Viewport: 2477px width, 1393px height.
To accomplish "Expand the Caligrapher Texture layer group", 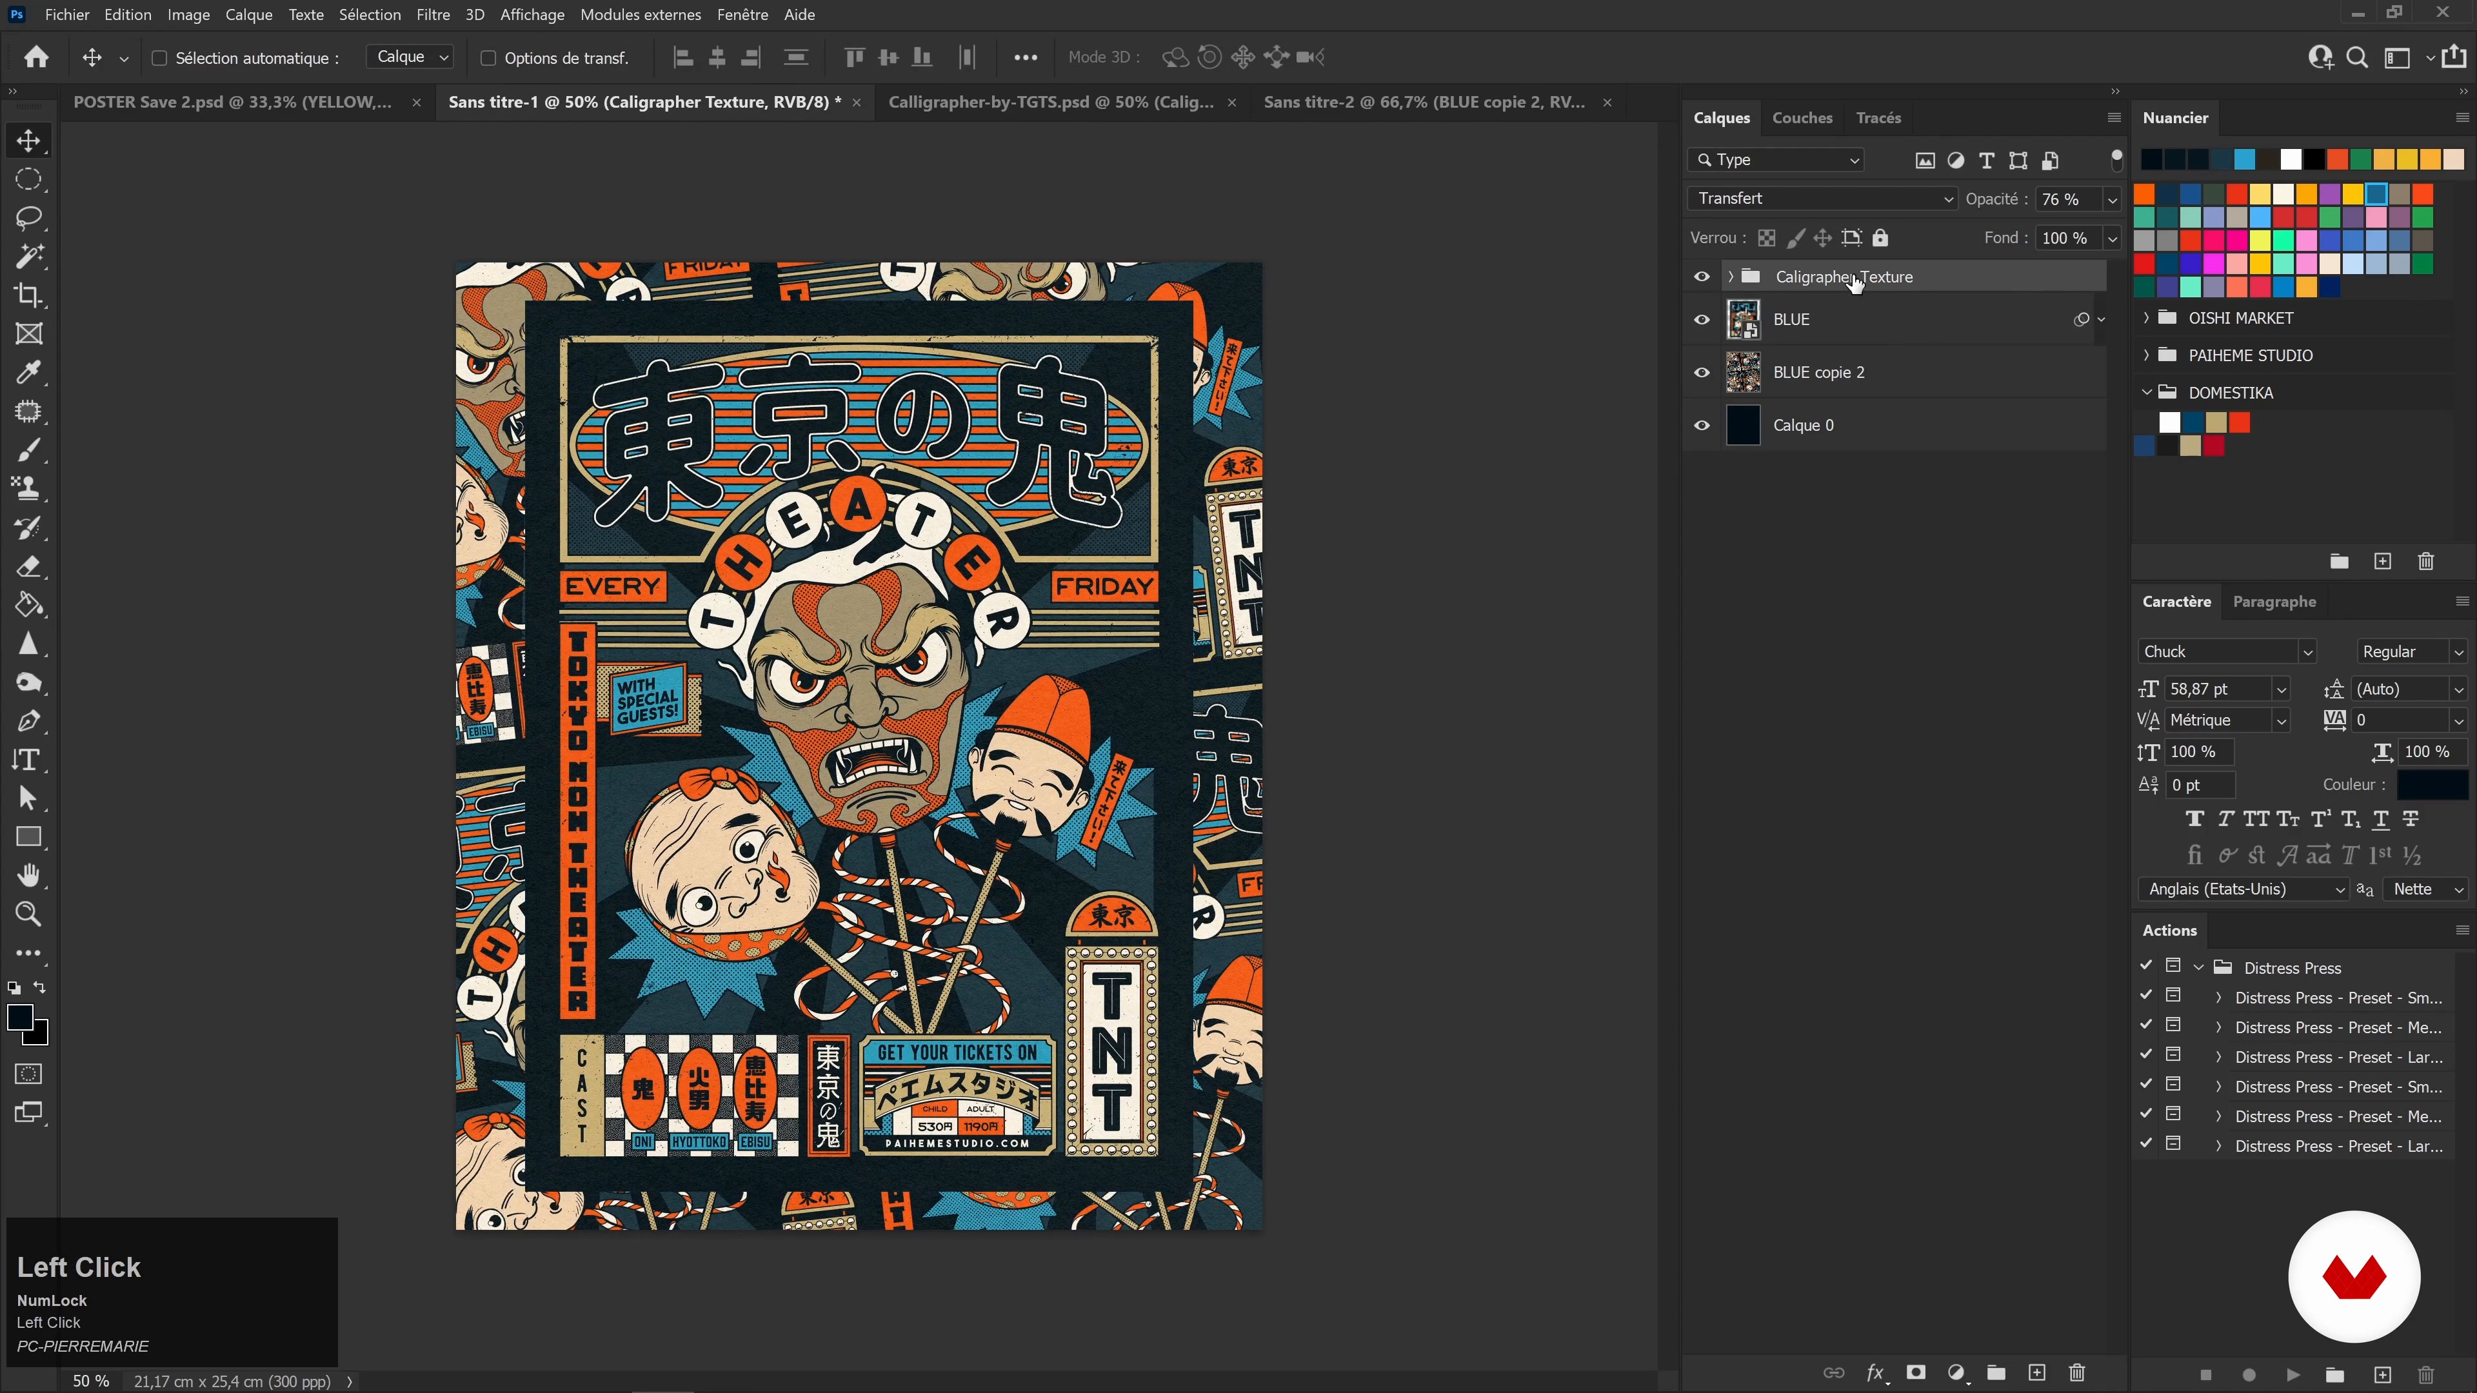I will tap(1731, 277).
